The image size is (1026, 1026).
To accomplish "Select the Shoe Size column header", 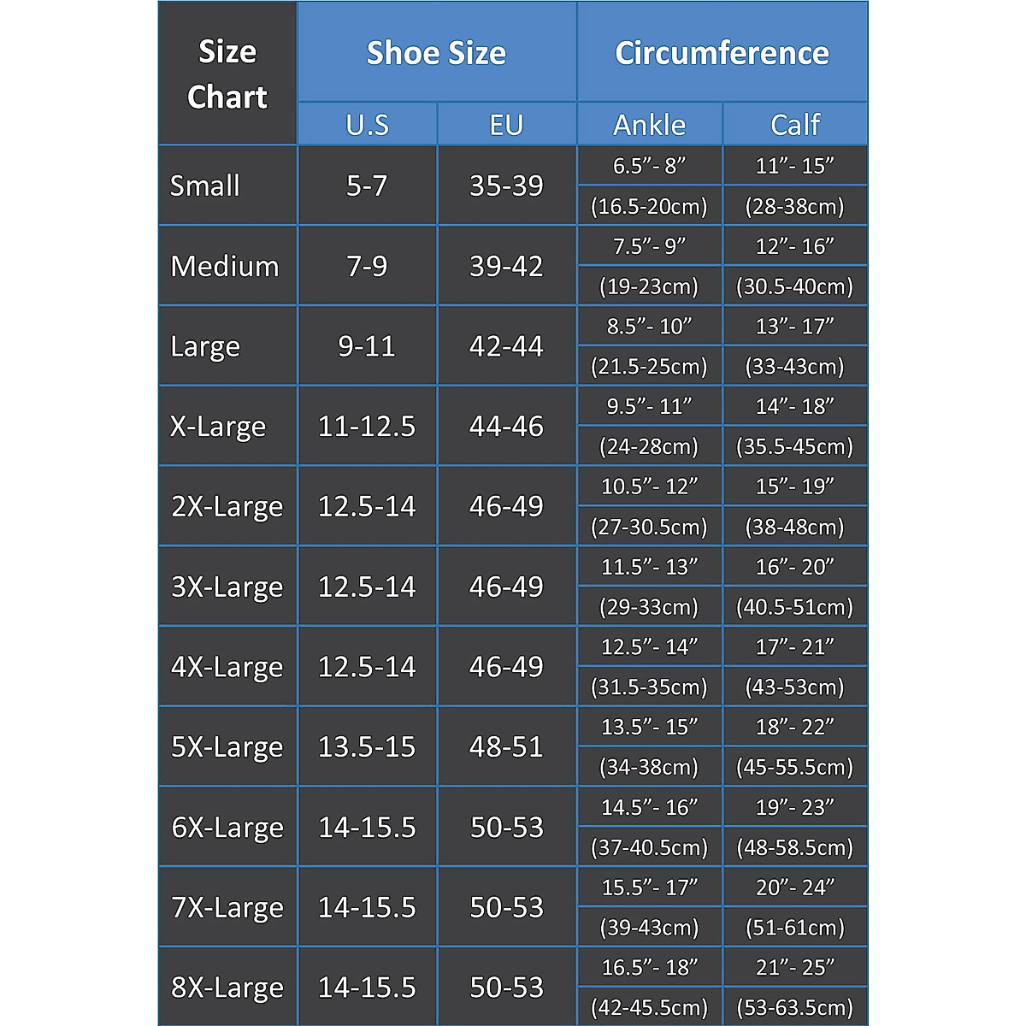I will [x=436, y=53].
